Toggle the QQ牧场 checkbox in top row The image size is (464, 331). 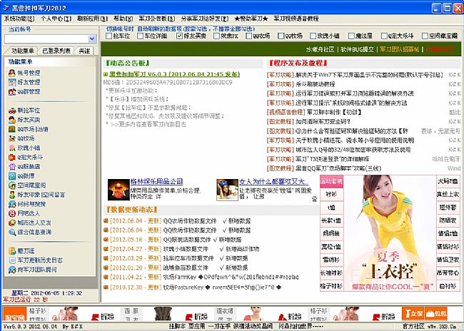pyautogui.click(x=281, y=36)
